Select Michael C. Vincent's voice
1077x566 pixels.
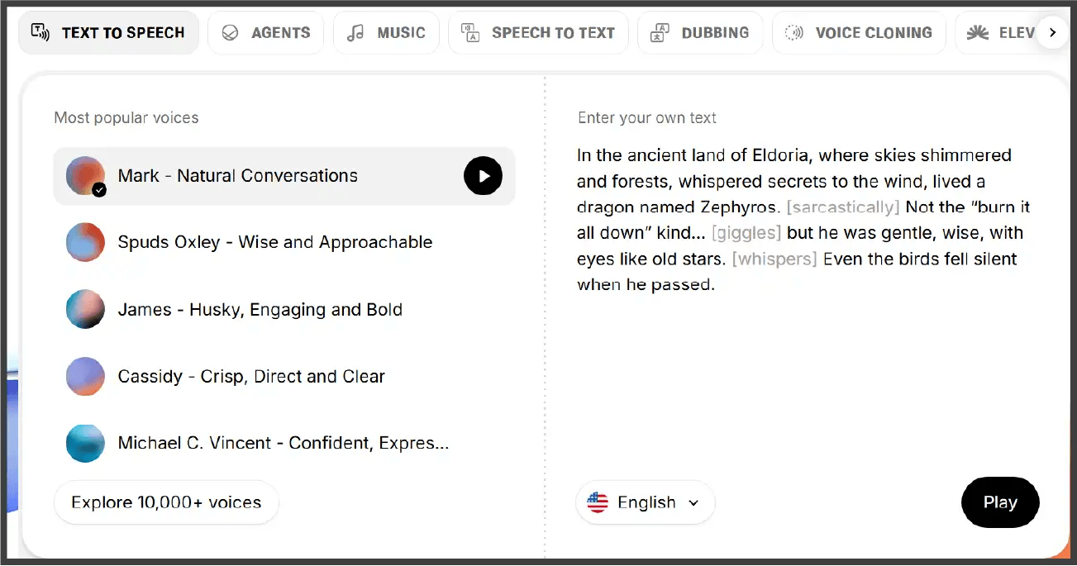[x=284, y=443]
